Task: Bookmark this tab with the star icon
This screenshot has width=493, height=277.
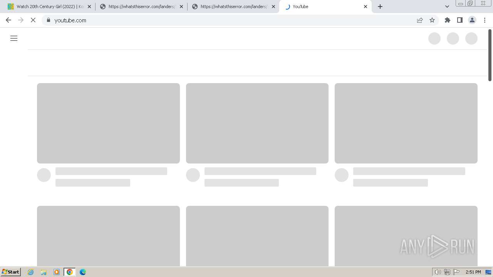Action: (x=432, y=20)
